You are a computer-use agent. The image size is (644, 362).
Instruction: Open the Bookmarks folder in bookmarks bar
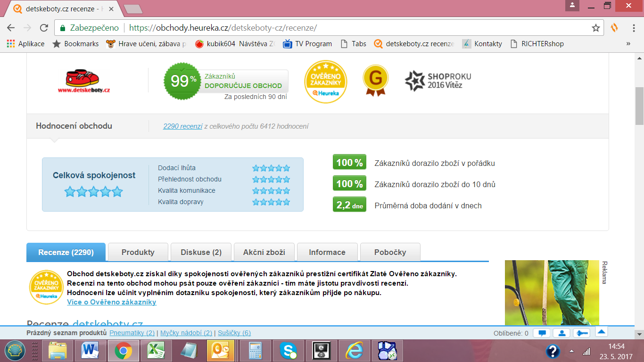click(75, 44)
